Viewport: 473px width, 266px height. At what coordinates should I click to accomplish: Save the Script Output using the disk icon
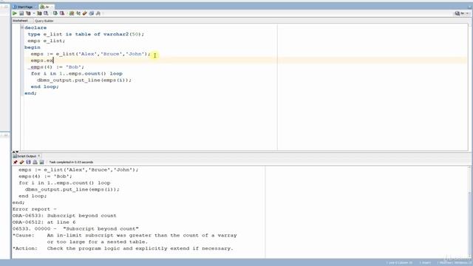(28, 163)
